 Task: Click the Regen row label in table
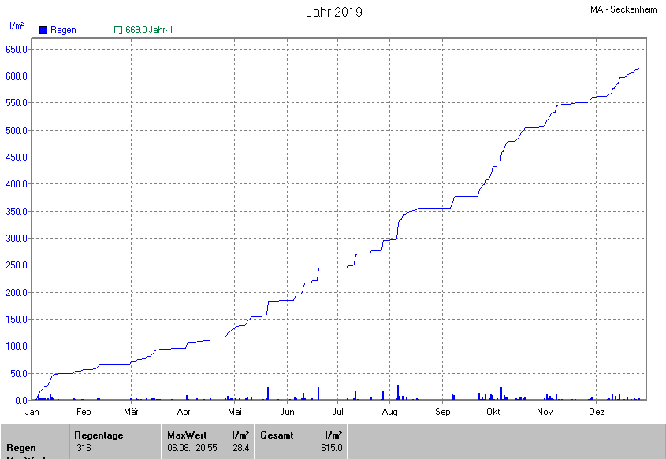21,448
